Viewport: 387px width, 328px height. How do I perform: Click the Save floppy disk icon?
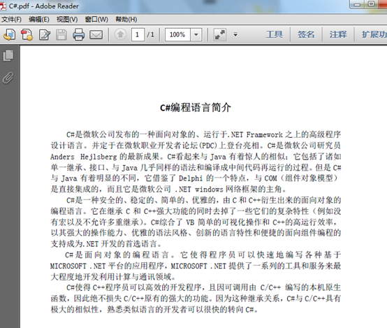click(61, 34)
